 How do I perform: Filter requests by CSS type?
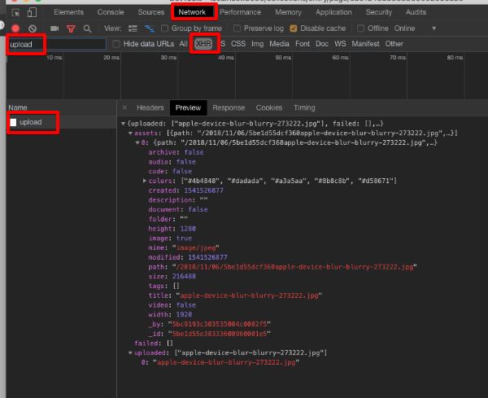(238, 44)
